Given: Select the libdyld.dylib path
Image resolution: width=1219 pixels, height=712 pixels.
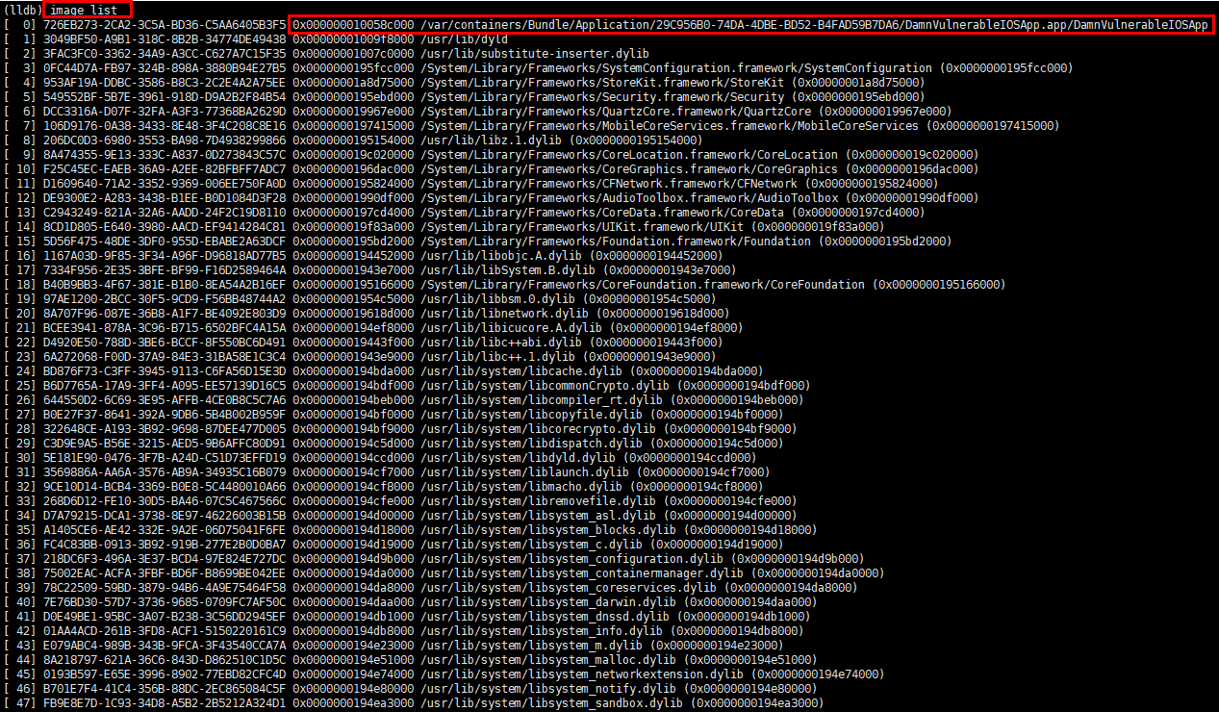Looking at the screenshot, I should coord(517,457).
